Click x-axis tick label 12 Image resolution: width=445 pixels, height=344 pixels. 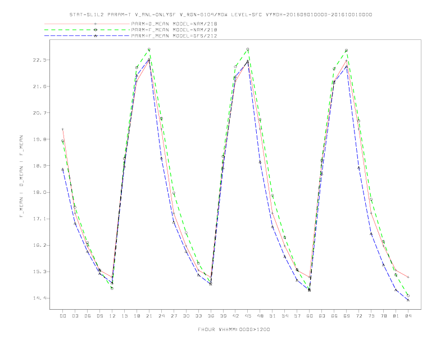pyautogui.click(x=112, y=316)
